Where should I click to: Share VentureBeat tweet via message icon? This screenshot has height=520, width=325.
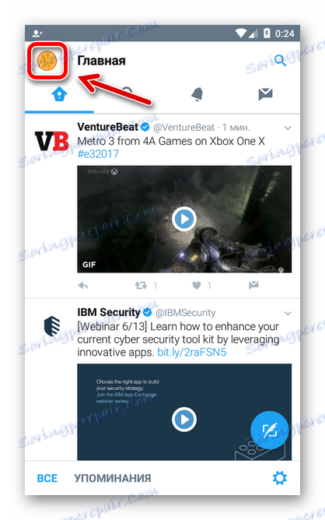[x=253, y=285]
